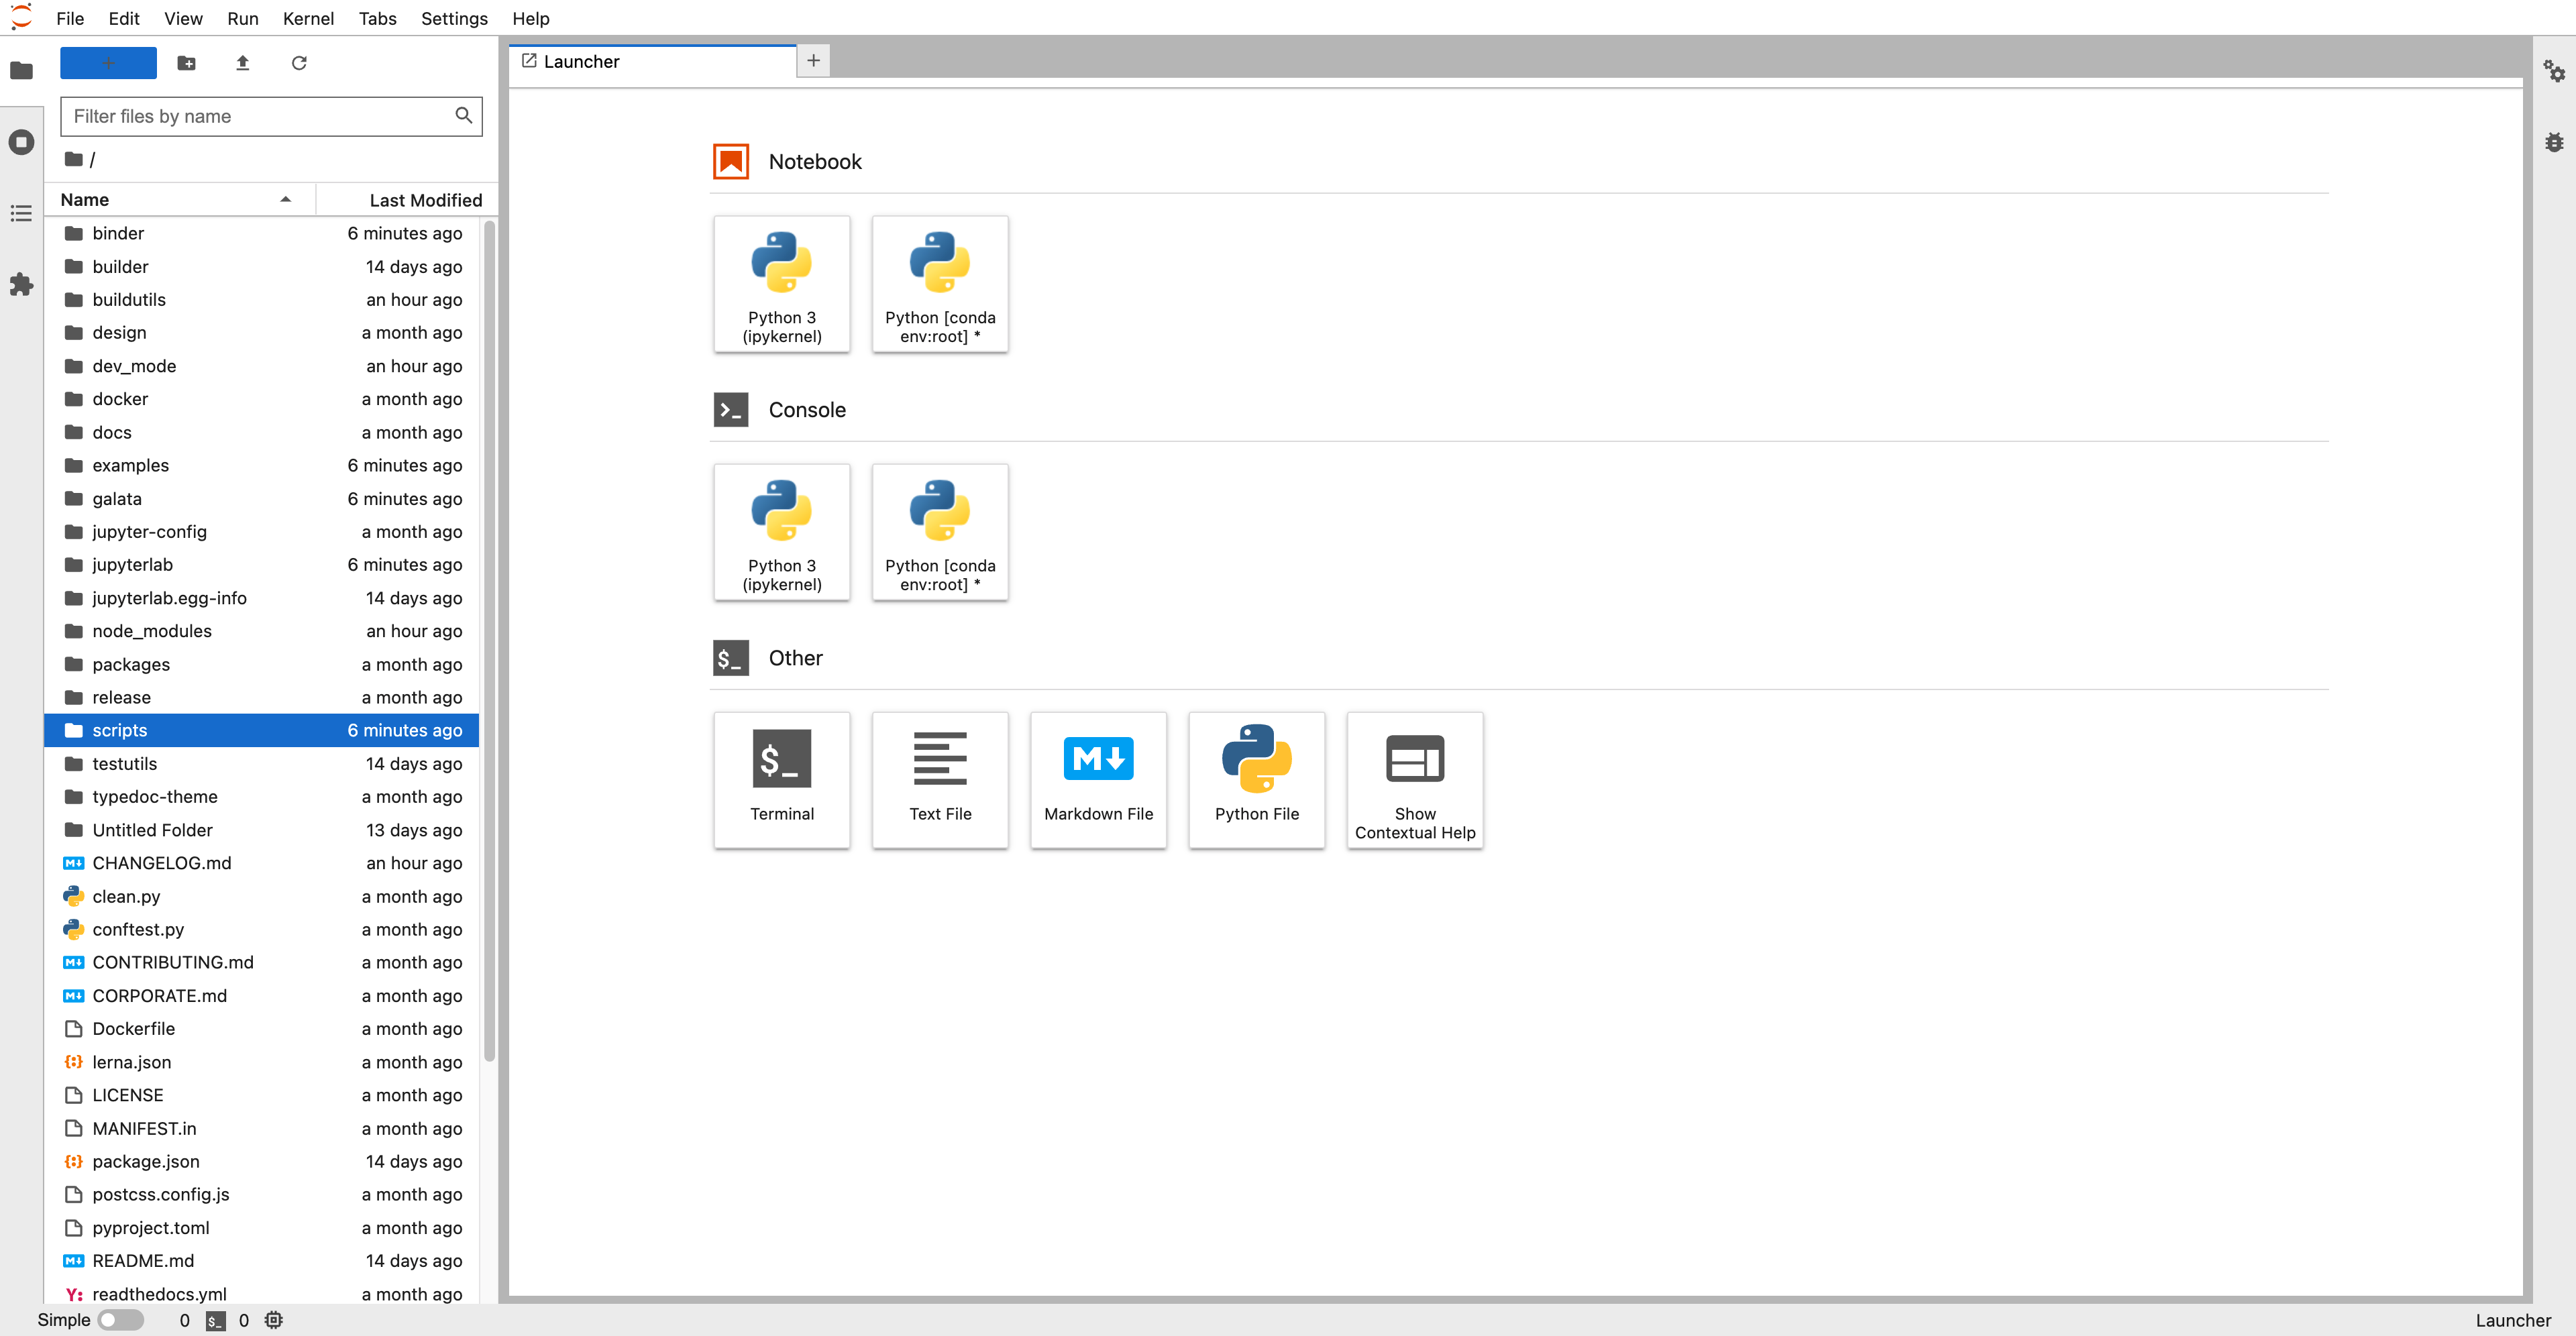Open the Extension Manager puzzle icon
2576x1336 pixels.
[21, 285]
